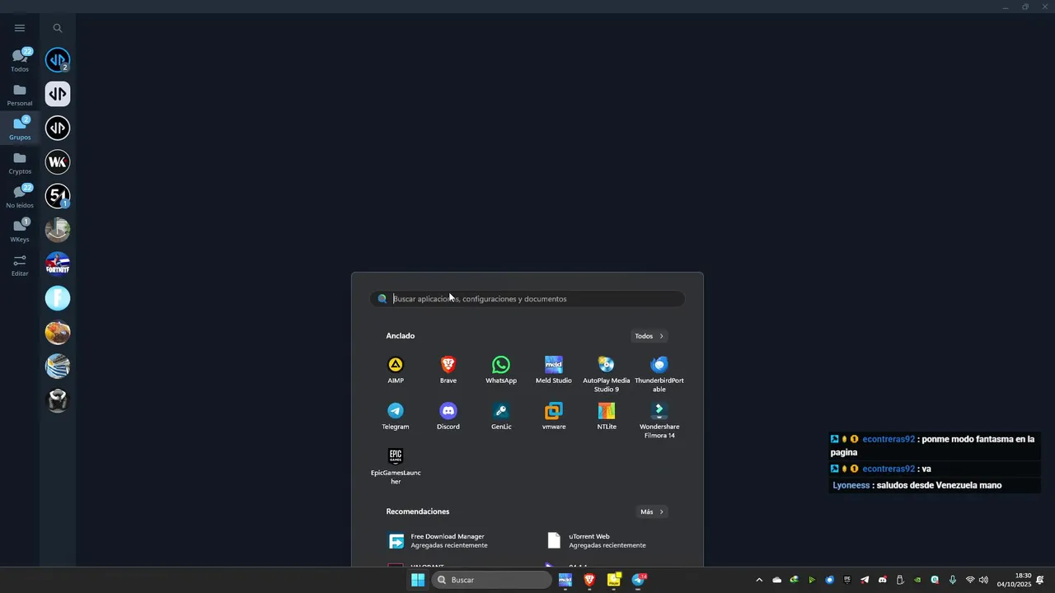Image resolution: width=1055 pixels, height=593 pixels.
Task: Click 'saludos desde Venezuela mano' message
Action: (939, 485)
